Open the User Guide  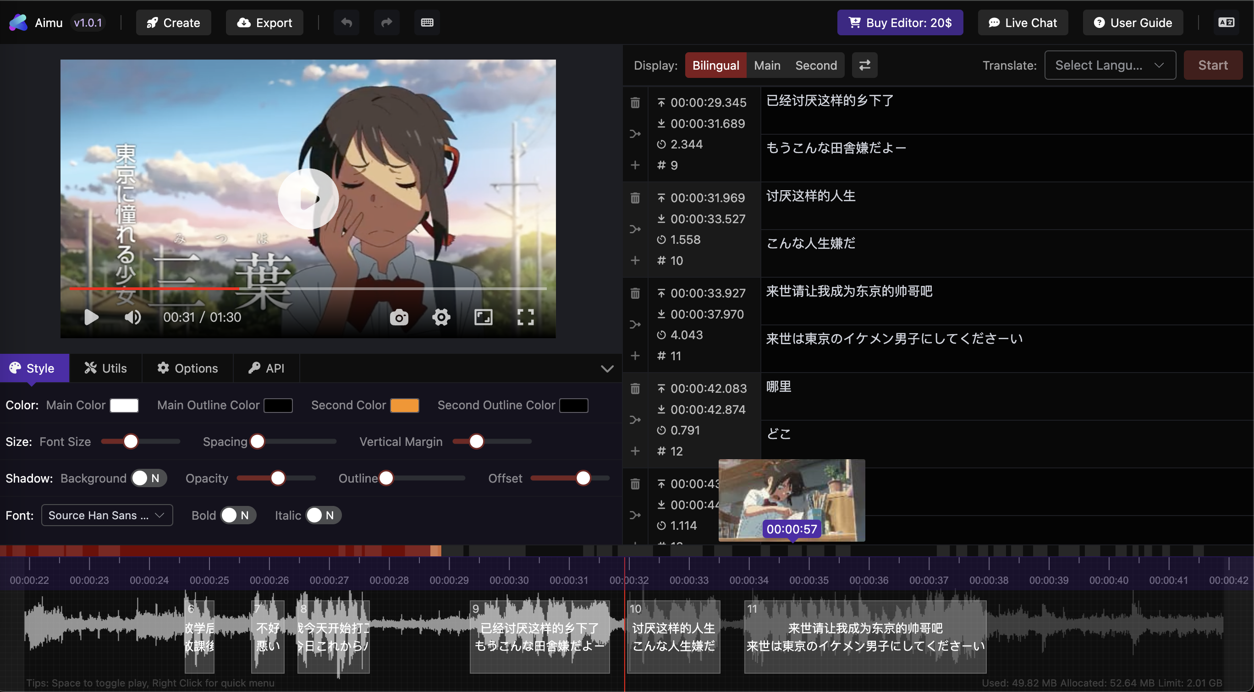pyautogui.click(x=1133, y=22)
